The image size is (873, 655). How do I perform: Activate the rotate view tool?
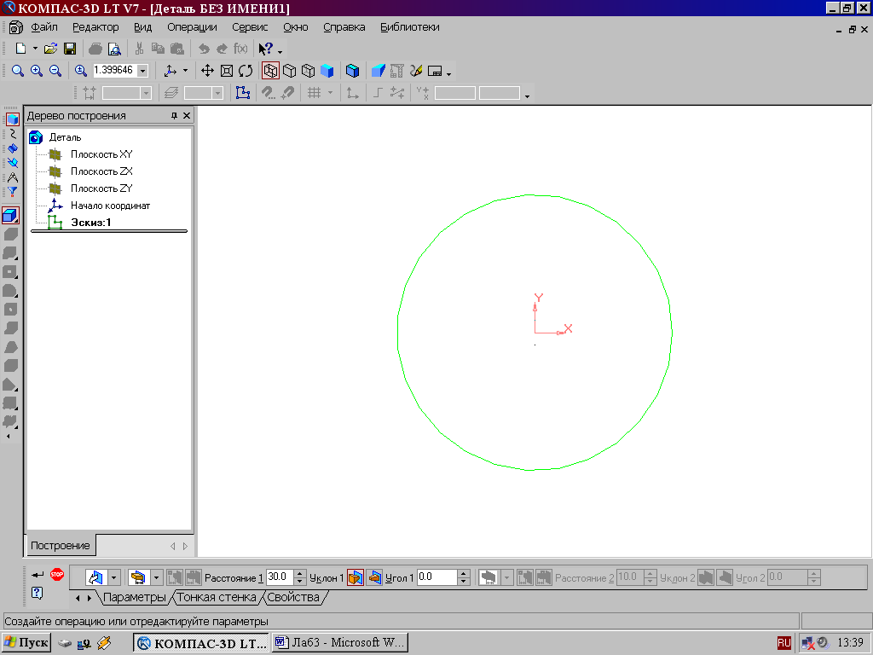click(x=246, y=71)
